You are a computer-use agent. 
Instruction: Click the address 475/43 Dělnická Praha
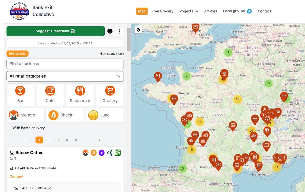coord(35,168)
